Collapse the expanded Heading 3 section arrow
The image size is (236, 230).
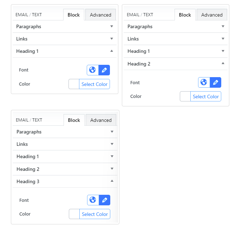tap(112, 181)
